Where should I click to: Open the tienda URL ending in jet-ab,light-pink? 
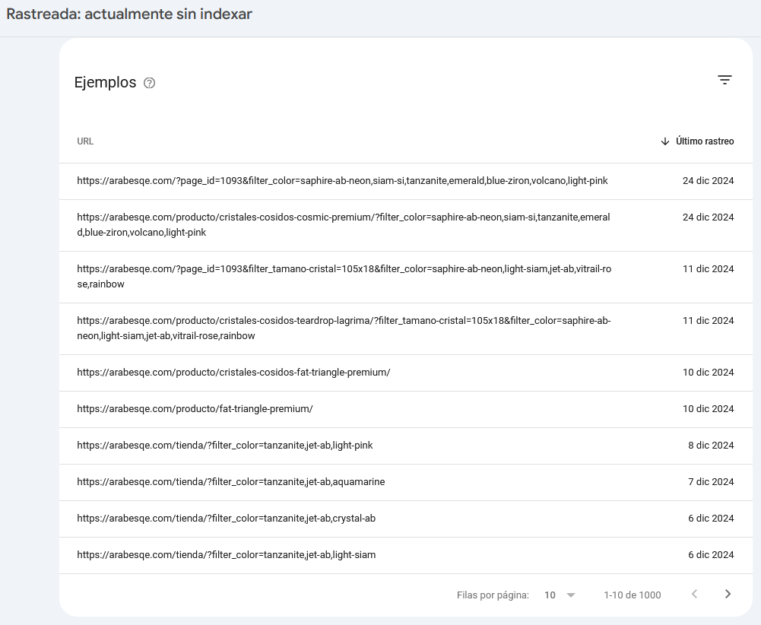[225, 446]
